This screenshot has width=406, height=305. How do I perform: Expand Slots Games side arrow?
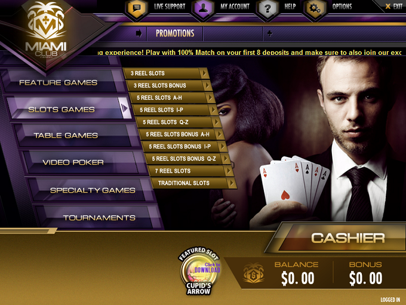[125, 108]
